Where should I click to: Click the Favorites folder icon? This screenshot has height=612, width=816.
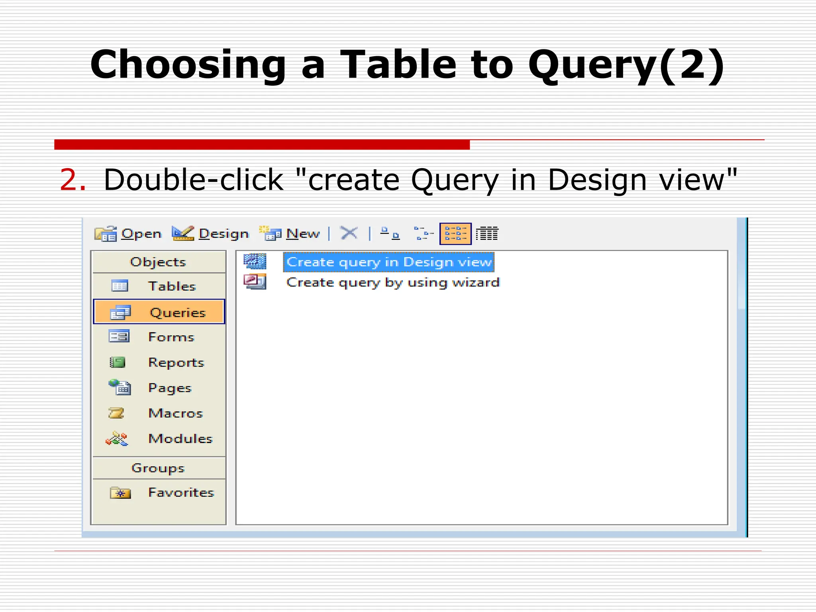coord(120,493)
